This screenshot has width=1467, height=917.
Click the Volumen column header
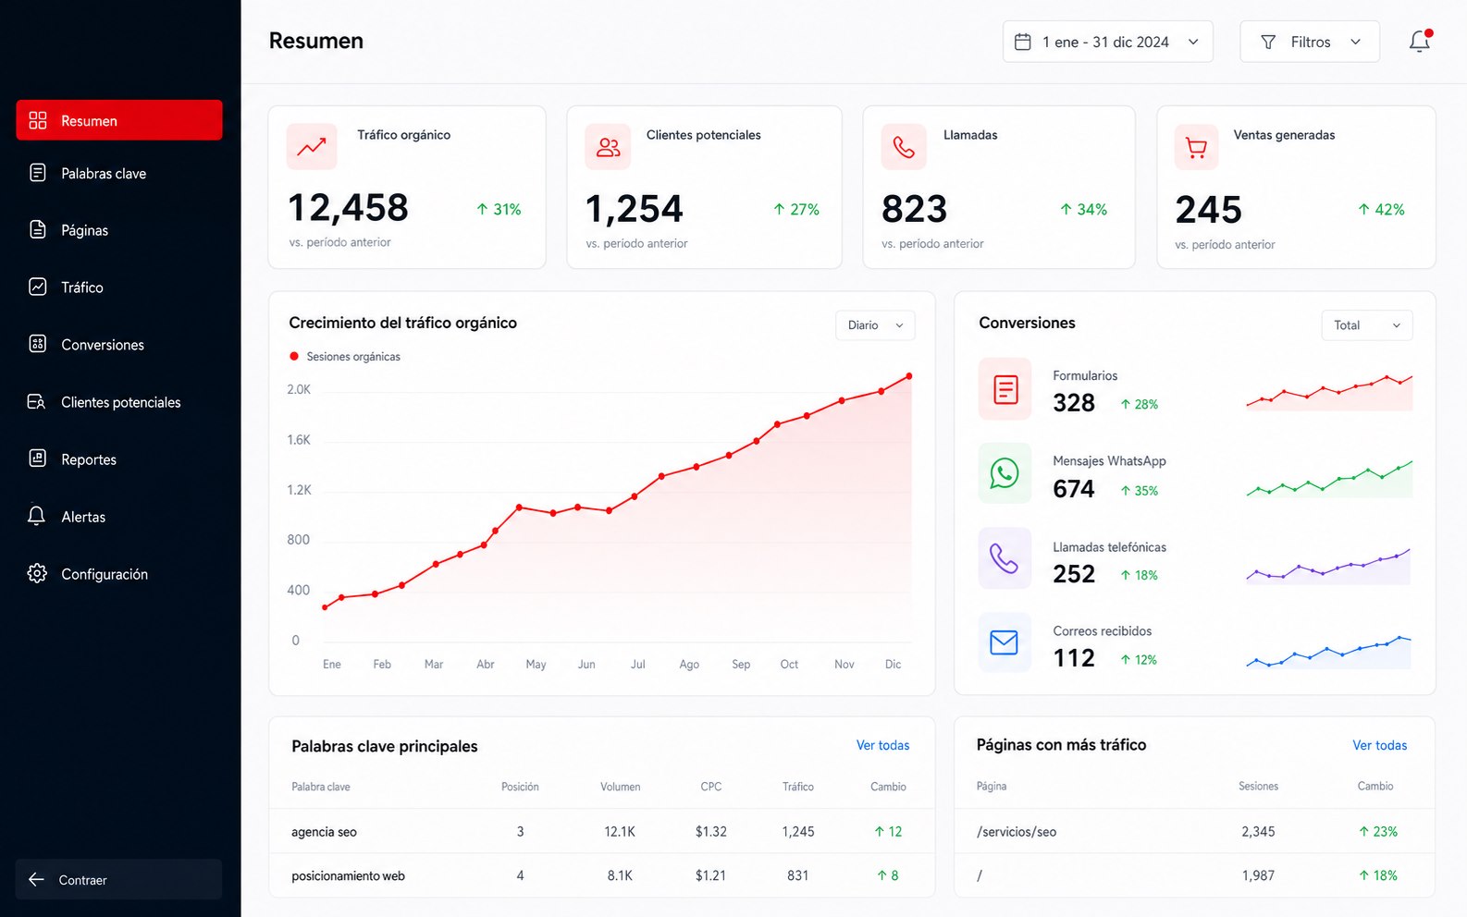620,787
